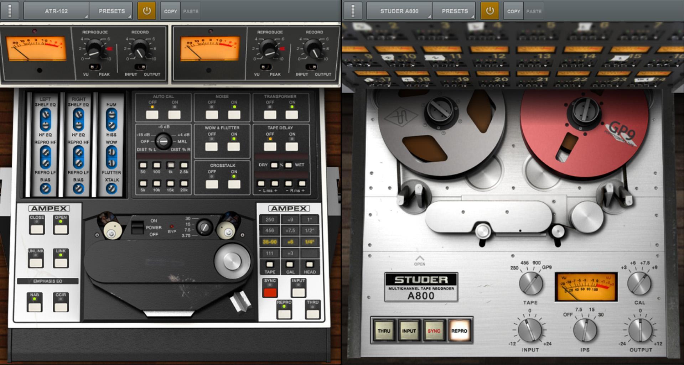Screen dimensions: 684x365
Task: Switch the left meter from VU to PEAK
Action: click(95, 67)
